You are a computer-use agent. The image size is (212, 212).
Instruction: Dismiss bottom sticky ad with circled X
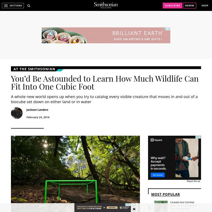click(134, 206)
